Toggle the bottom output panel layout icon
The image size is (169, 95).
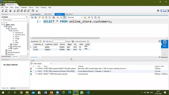(x=165, y=11)
